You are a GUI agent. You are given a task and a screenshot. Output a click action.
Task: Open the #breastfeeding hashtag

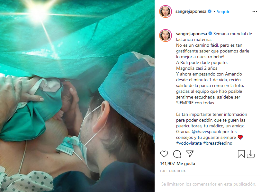point(218,143)
